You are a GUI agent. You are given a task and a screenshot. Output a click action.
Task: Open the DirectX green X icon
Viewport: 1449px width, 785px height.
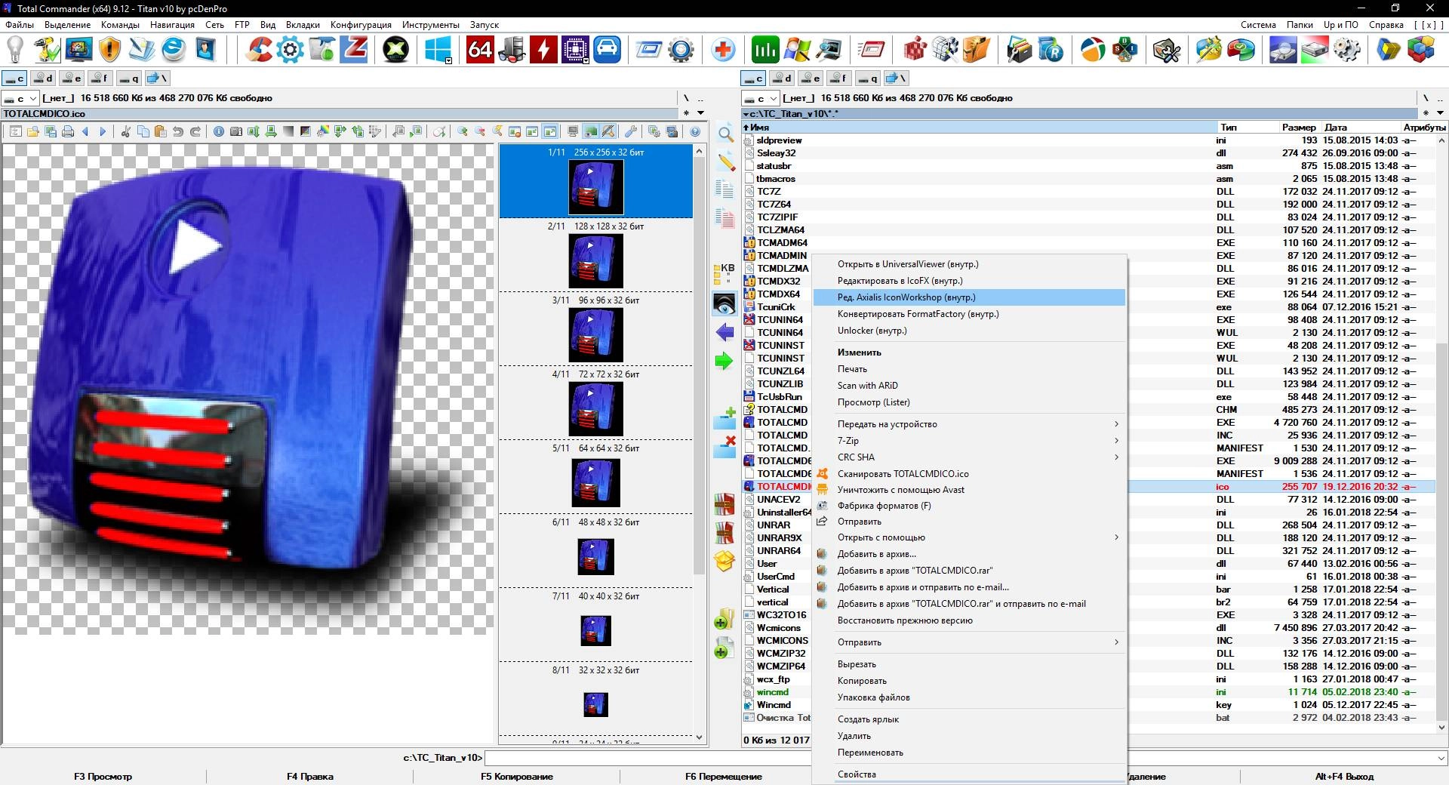(x=395, y=51)
